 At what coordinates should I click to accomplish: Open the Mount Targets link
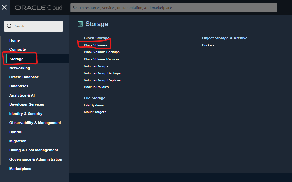[x=95, y=112]
